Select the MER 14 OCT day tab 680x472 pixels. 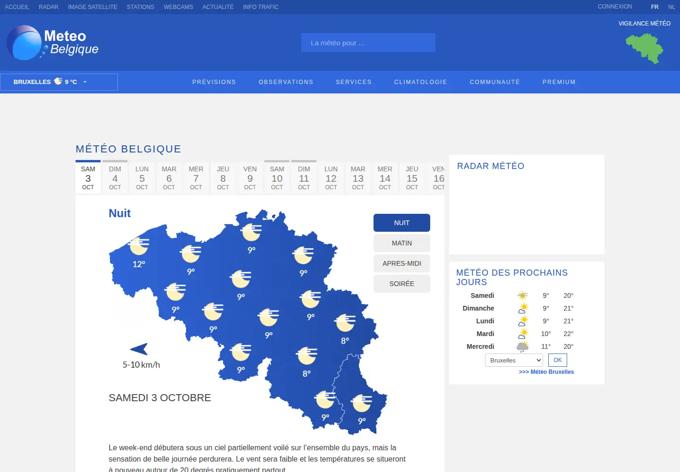coord(385,177)
